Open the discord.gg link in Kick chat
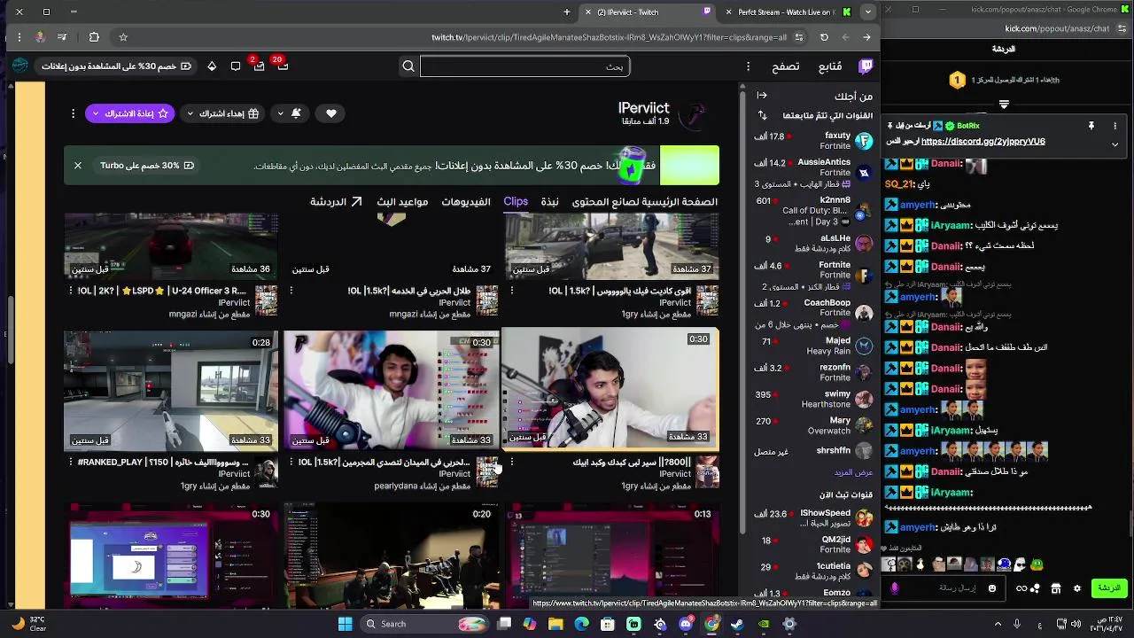The width and height of the screenshot is (1134, 638). point(983,142)
